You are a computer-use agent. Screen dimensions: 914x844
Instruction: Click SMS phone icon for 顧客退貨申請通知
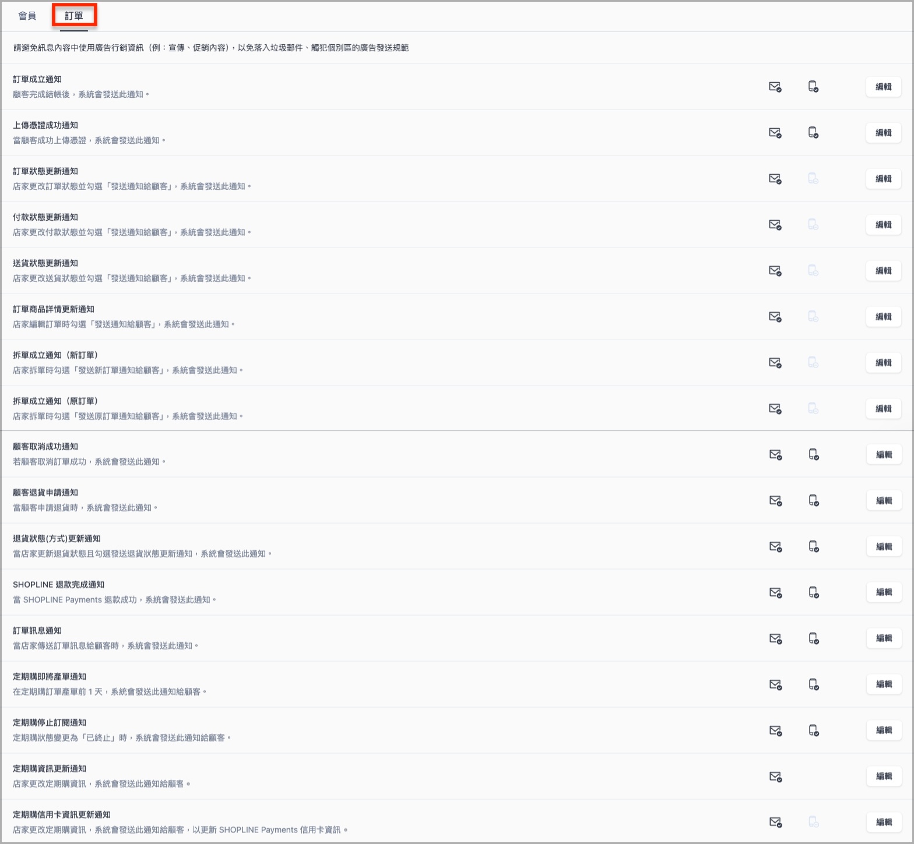point(814,501)
